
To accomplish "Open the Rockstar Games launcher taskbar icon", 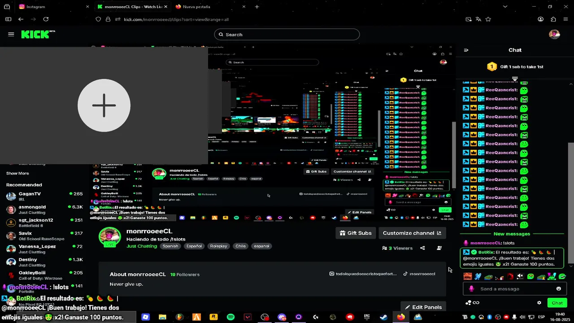I will click(213, 317).
